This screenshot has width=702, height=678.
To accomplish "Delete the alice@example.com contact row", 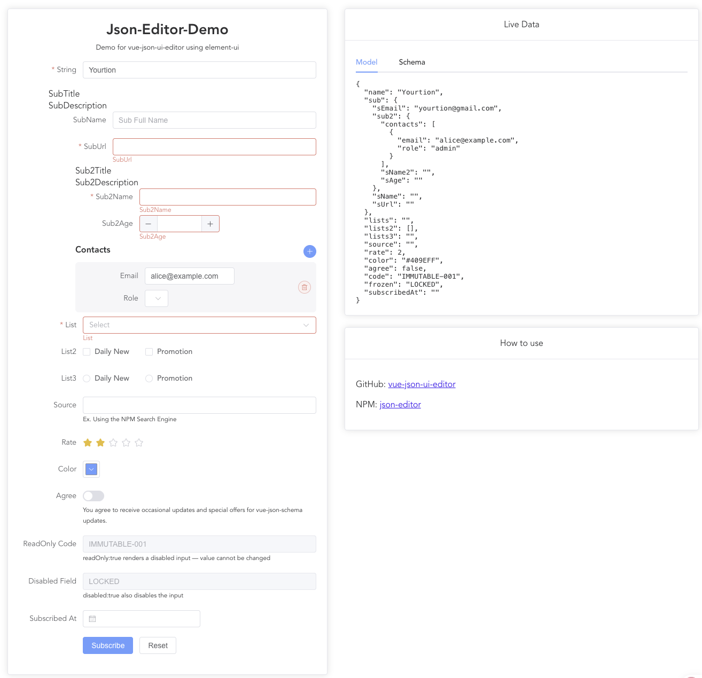I will (x=305, y=287).
